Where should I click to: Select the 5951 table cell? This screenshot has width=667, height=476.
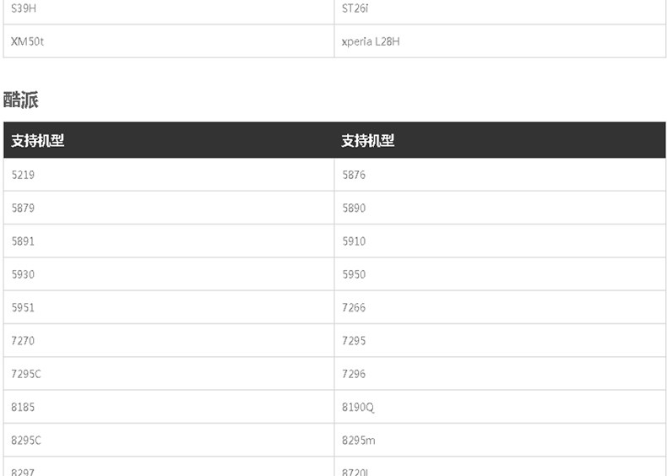23,307
